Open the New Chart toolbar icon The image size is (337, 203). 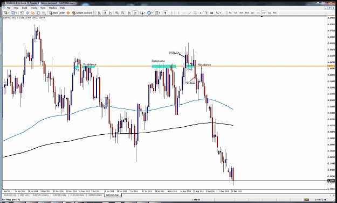click(5, 13)
